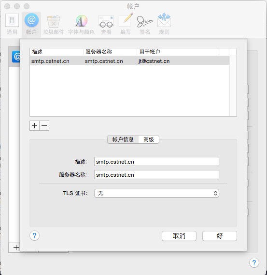
Task: Open 签名 signatures preferences icon
Action: pos(145,24)
